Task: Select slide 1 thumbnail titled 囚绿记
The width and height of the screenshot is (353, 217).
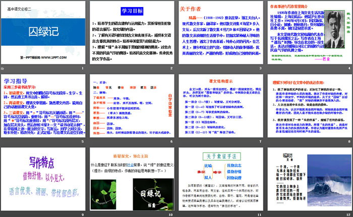Action: pyautogui.click(x=43, y=33)
